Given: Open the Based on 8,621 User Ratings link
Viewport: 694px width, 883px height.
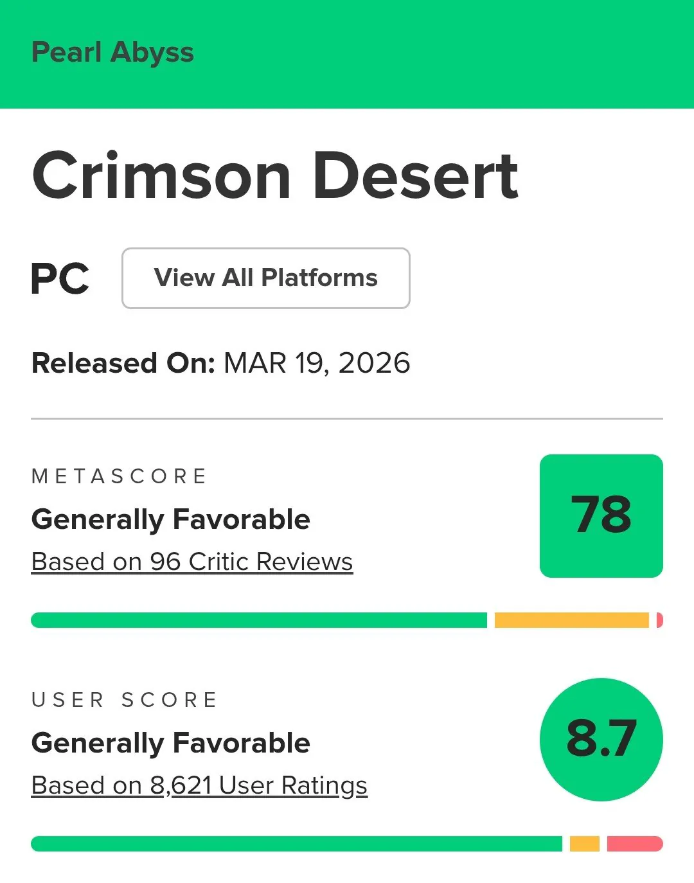Looking at the screenshot, I should pos(199,785).
